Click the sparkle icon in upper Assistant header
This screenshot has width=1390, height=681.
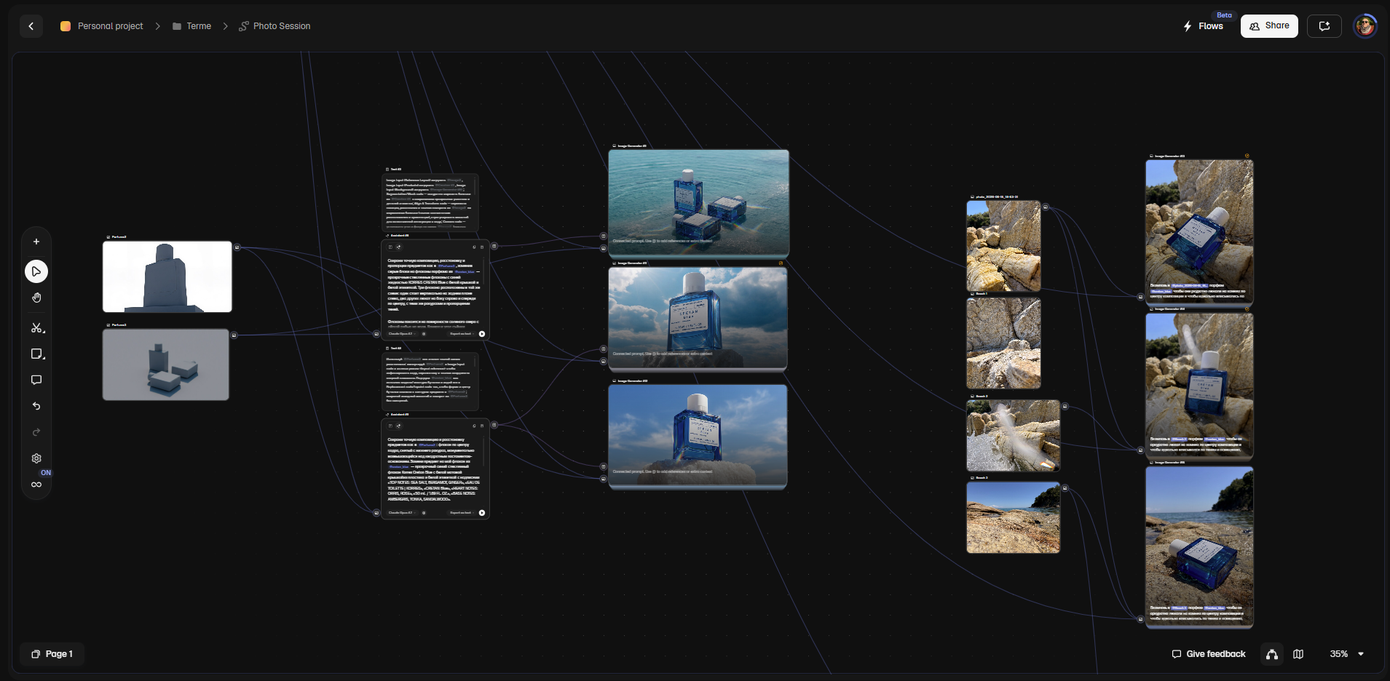point(398,247)
